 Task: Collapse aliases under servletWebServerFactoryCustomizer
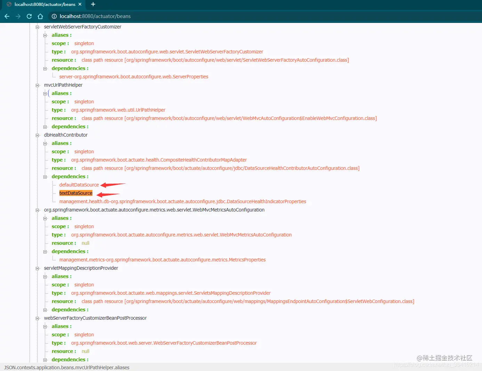(x=45, y=35)
